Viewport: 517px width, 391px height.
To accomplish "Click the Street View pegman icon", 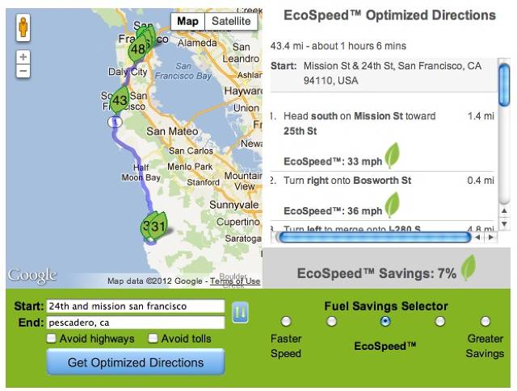I will point(23,27).
